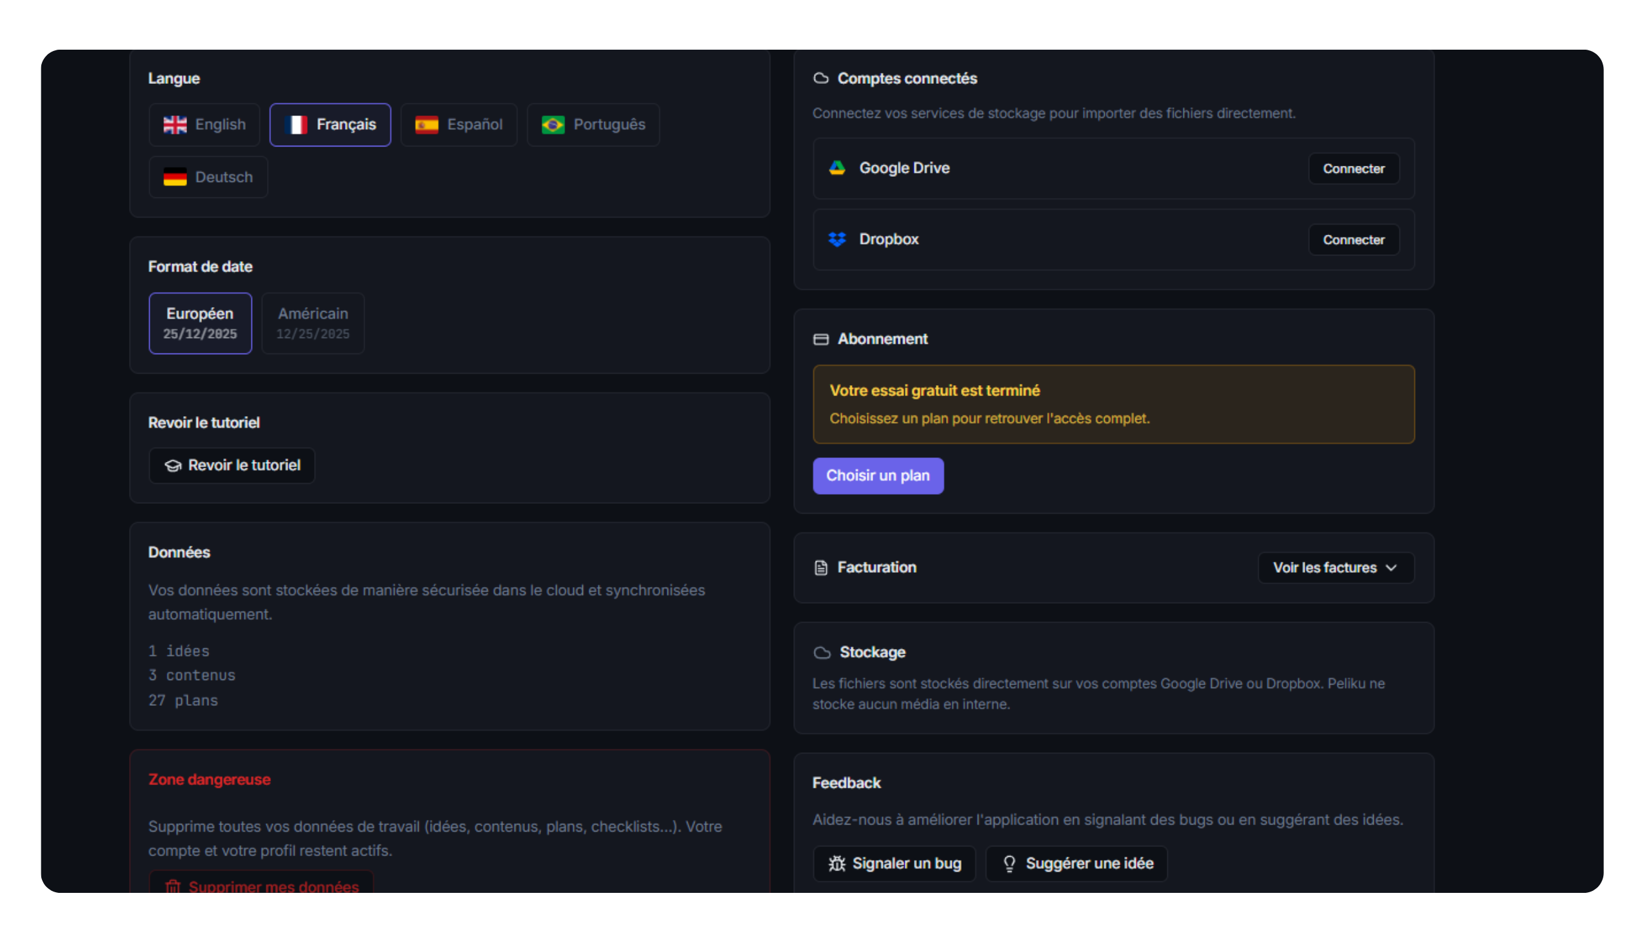
Task: Select the Américain date format
Action: [x=313, y=323]
